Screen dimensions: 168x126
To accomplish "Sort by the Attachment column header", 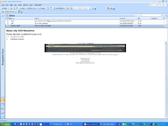I will click(10, 18).
